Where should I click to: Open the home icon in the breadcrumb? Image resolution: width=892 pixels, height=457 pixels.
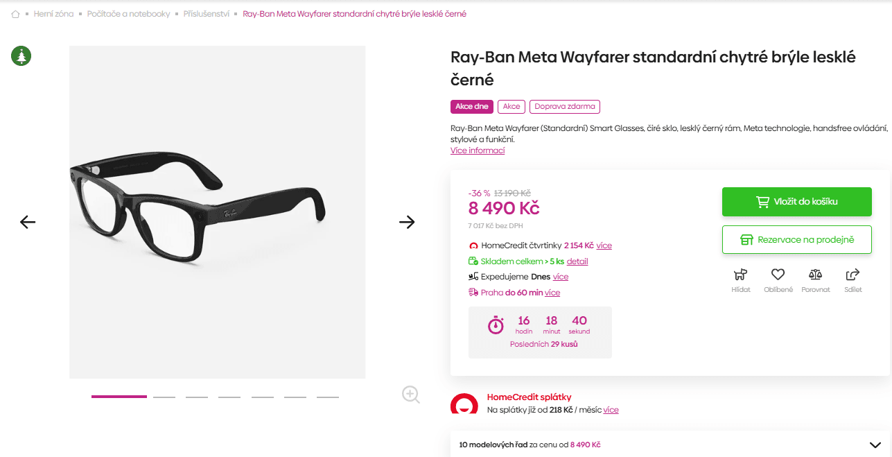pos(15,13)
